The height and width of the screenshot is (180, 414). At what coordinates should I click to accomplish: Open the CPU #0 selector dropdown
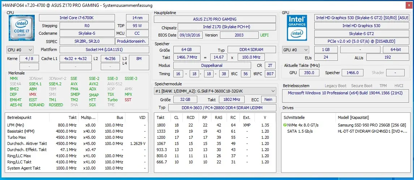pos(20,50)
